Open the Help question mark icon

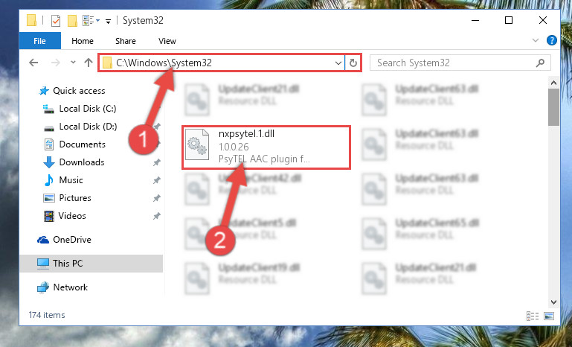pyautogui.click(x=552, y=40)
